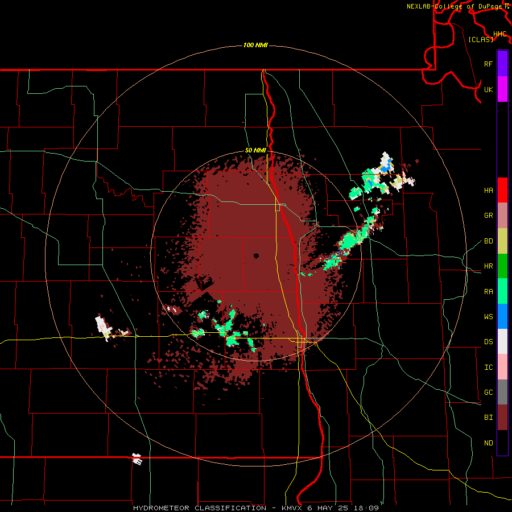The image size is (512, 512).
Task: Click the BD yellow legend swatch
Action: 502,241
